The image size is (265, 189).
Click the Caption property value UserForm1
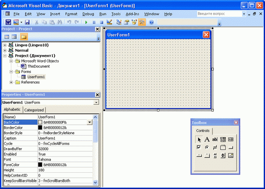pyautogui.click(x=65, y=138)
